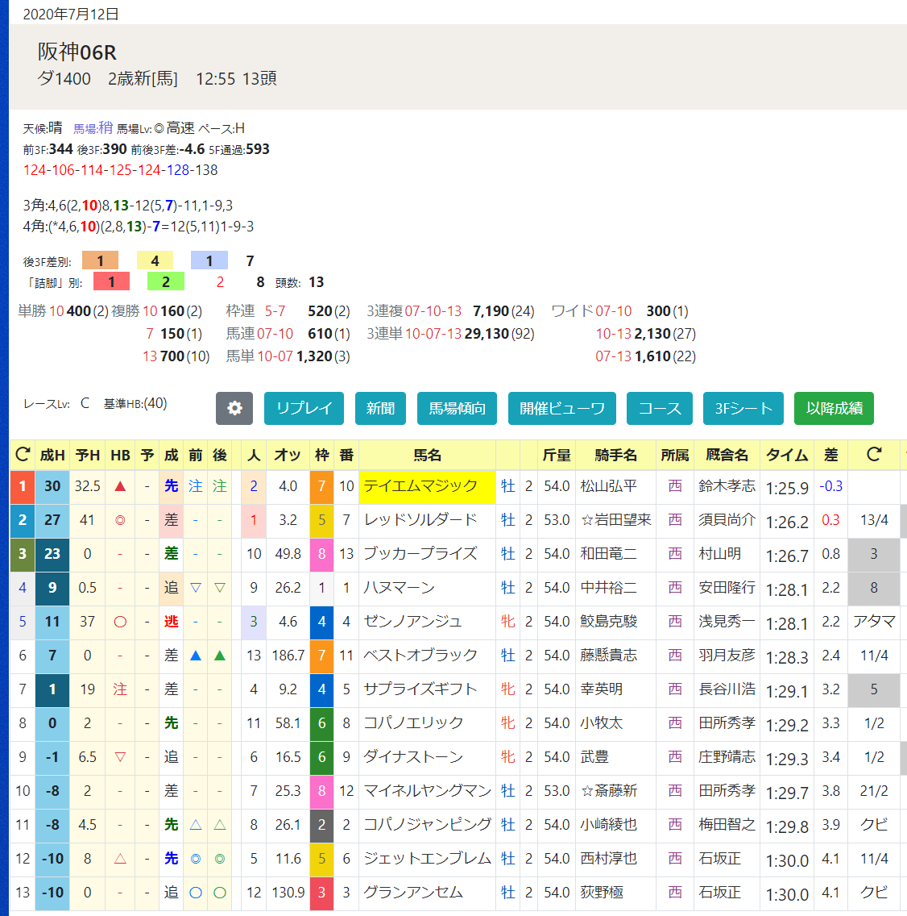Click the blue outline triangle in コパノジャンピング row
907x916 pixels.
pyautogui.click(x=196, y=825)
